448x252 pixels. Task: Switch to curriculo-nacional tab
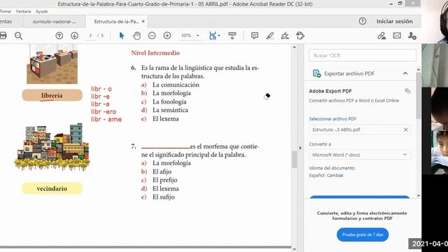54,22
